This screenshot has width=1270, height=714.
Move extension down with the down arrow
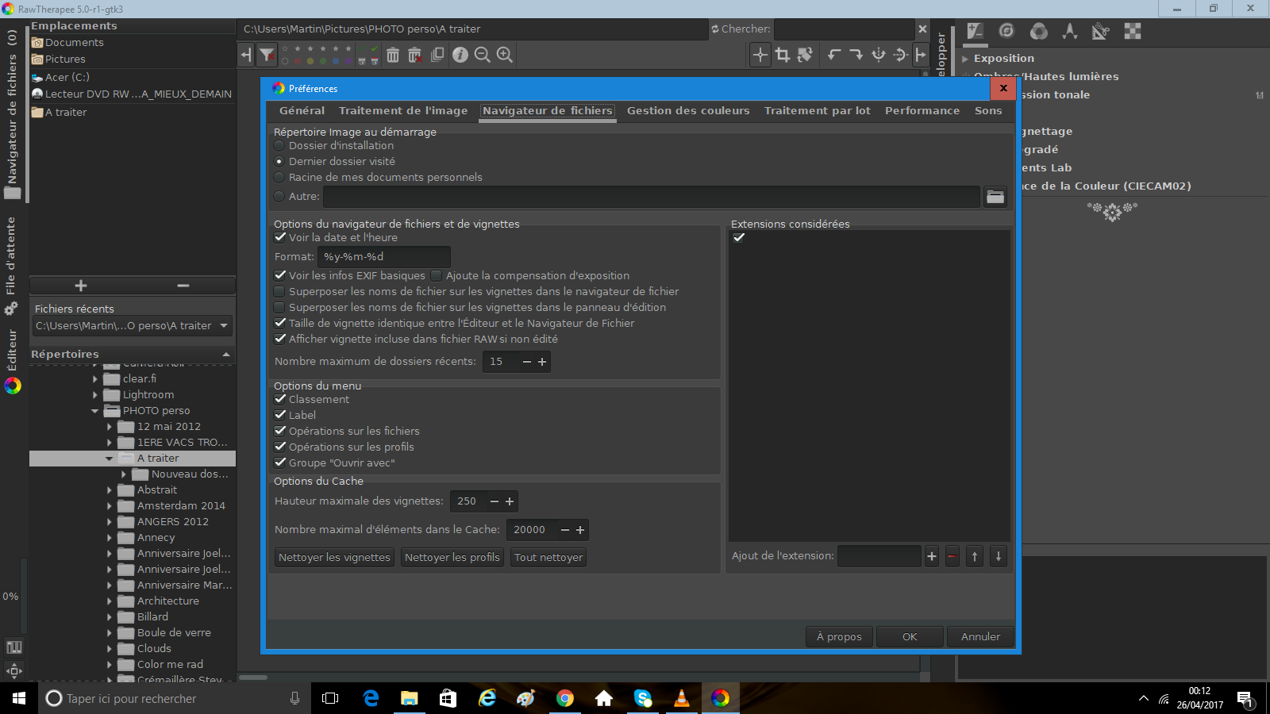point(999,556)
